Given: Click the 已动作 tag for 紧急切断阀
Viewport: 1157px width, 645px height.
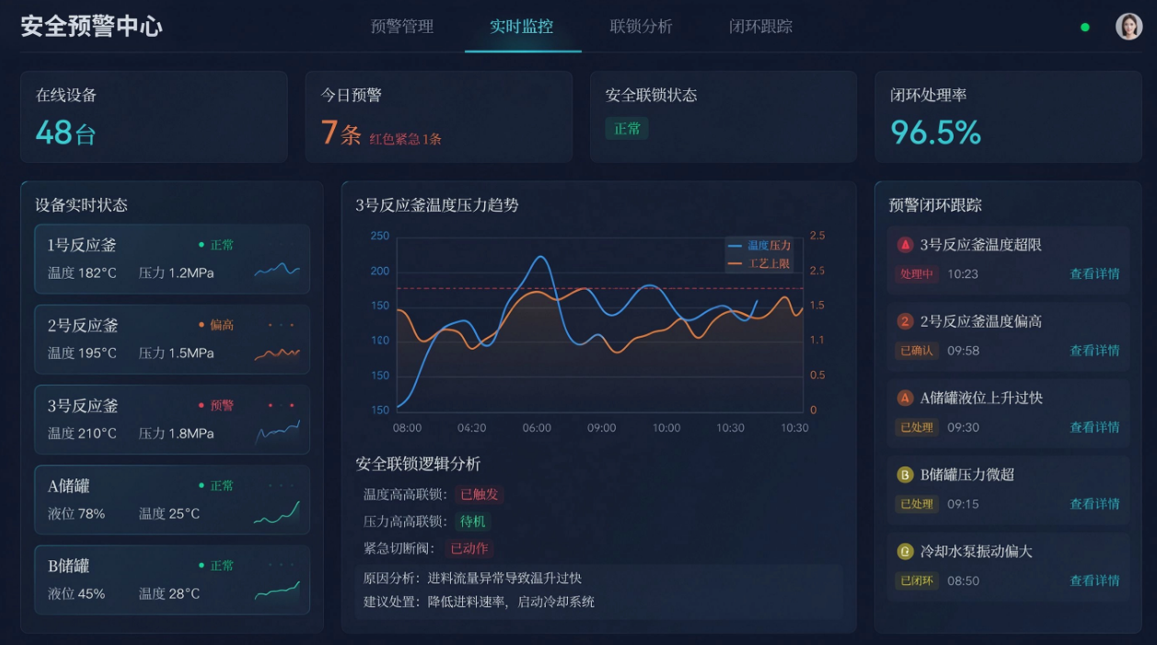Looking at the screenshot, I should tap(469, 548).
